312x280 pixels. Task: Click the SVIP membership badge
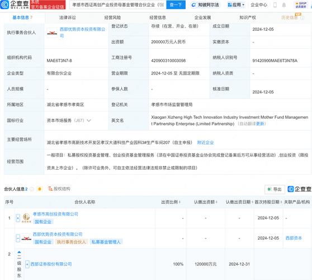click(x=301, y=5)
